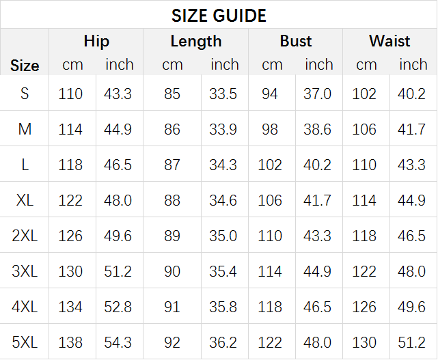Click the 2XL length 89 cell
Image resolution: width=438 pixels, height=360 pixels.
tap(172, 236)
